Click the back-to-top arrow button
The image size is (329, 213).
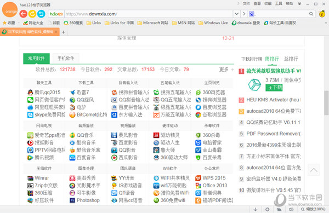314,170
